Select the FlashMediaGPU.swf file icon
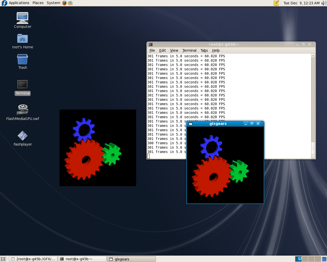Screen dimensions: 327x262 click(x=22, y=110)
